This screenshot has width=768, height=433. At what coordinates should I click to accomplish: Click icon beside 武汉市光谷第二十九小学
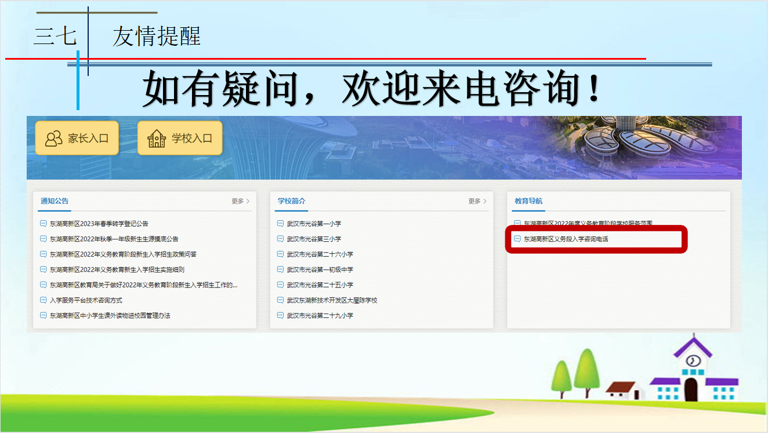pyautogui.click(x=280, y=316)
